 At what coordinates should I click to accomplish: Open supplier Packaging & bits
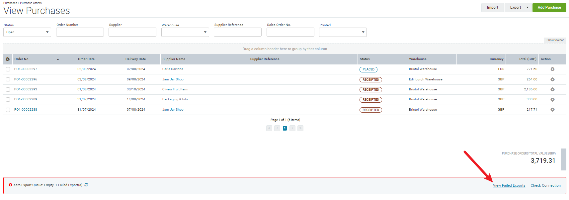175,99
